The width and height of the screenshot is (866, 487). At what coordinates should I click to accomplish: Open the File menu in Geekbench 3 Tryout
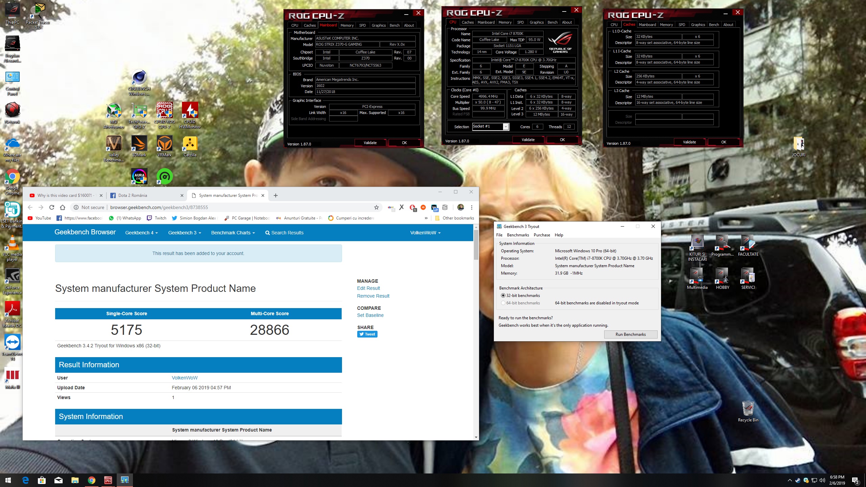point(499,235)
